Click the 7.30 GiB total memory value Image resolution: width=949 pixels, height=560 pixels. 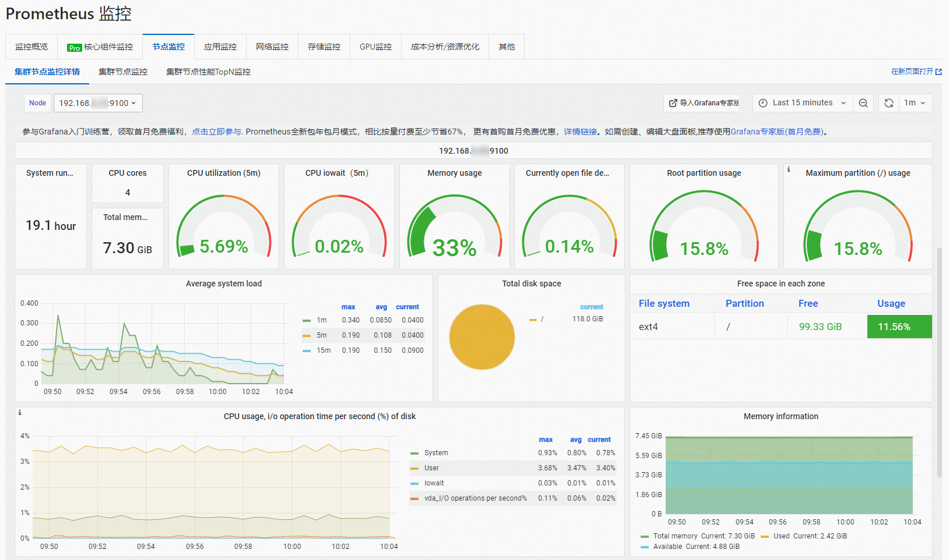pos(128,248)
